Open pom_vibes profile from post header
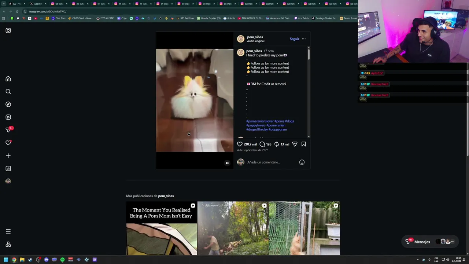The width and height of the screenshot is (469, 264). [255, 37]
